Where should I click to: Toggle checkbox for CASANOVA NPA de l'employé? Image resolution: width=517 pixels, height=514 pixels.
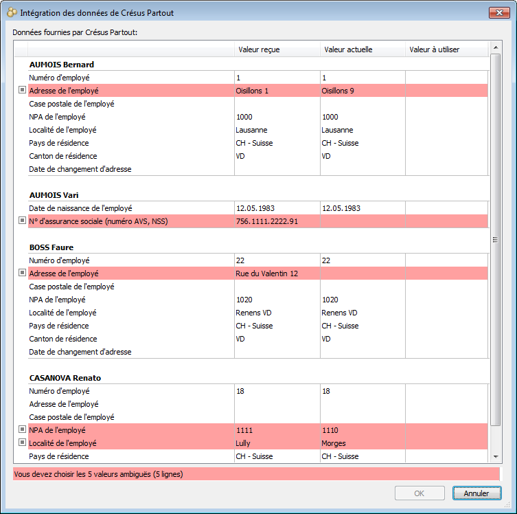pos(22,429)
